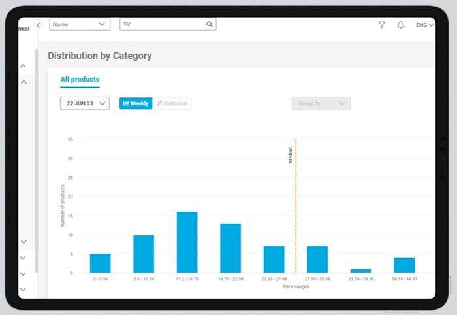Click the tallest bar for 11.2 - 16.78

pyautogui.click(x=187, y=242)
